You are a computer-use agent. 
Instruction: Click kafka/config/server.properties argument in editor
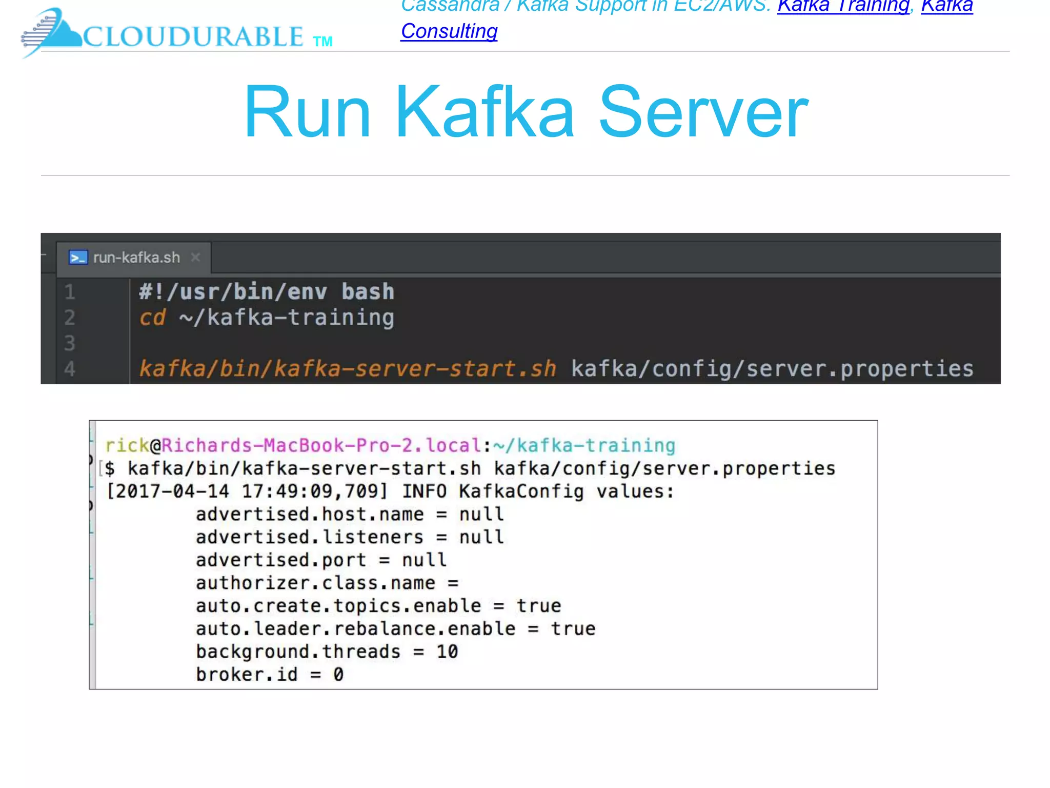tap(772, 369)
